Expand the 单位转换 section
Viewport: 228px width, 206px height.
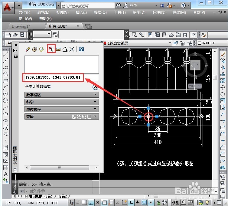point(61,109)
